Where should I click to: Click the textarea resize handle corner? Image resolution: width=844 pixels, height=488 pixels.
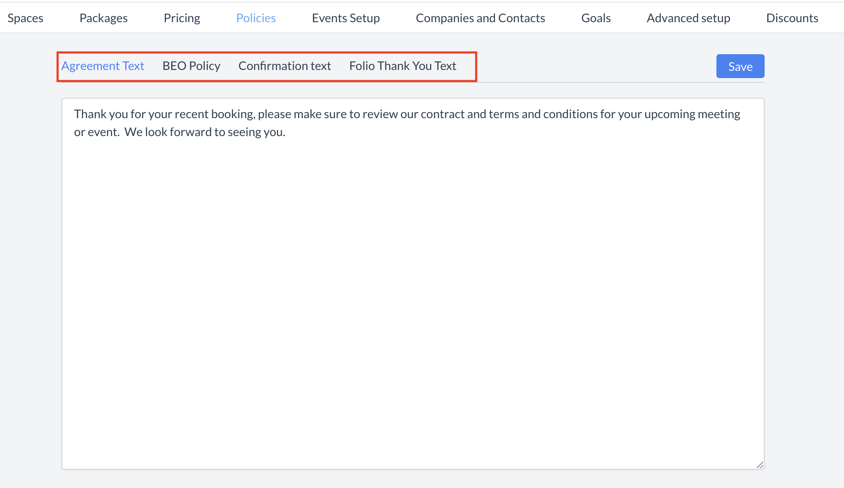pyautogui.click(x=760, y=465)
